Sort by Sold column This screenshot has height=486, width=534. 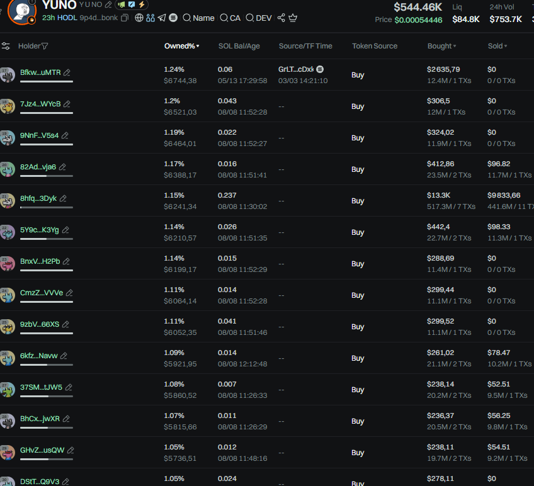(x=497, y=46)
